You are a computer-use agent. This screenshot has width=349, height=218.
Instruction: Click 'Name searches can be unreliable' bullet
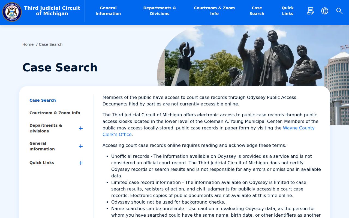(216, 212)
